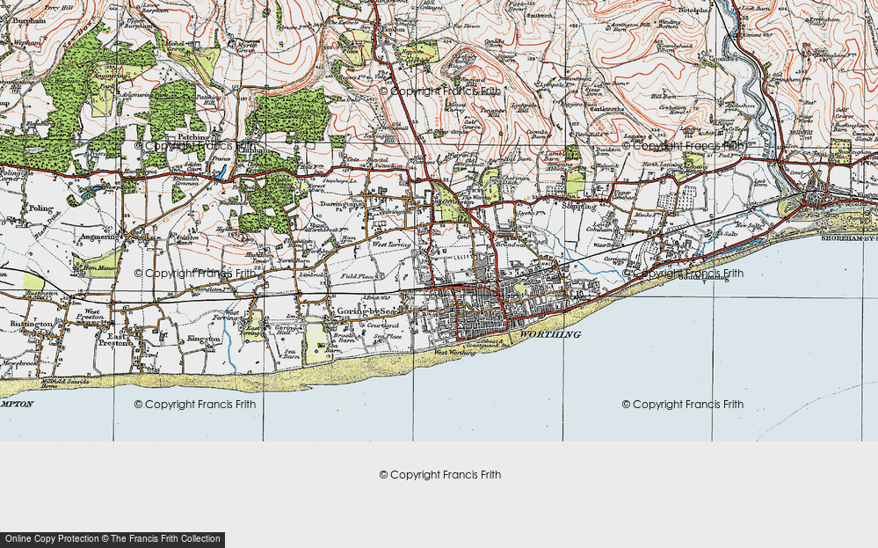Select the Rustington place name
The width and height of the screenshot is (878, 548).
[x=31, y=325]
